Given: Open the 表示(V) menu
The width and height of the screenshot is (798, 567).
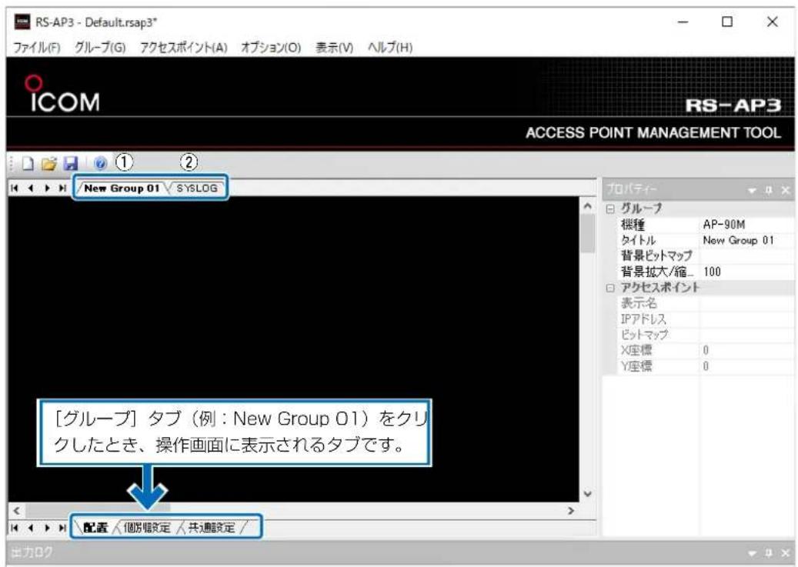Looking at the screenshot, I should coord(335,48).
